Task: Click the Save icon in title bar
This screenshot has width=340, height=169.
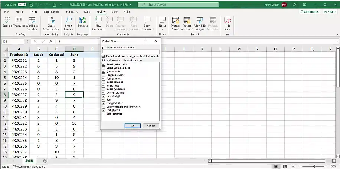Action: [x=31, y=4]
